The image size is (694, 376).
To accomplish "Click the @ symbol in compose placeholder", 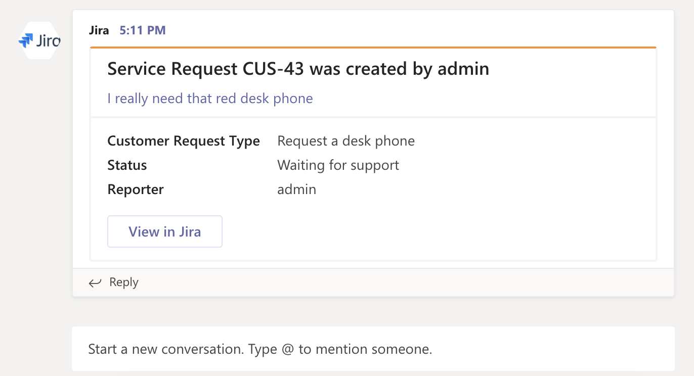I will pyautogui.click(x=288, y=349).
